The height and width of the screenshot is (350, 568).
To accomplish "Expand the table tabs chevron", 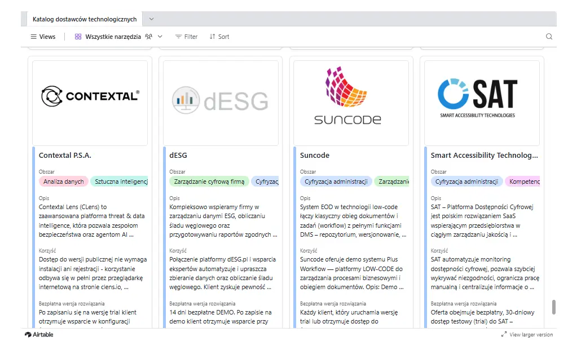I will (x=151, y=19).
